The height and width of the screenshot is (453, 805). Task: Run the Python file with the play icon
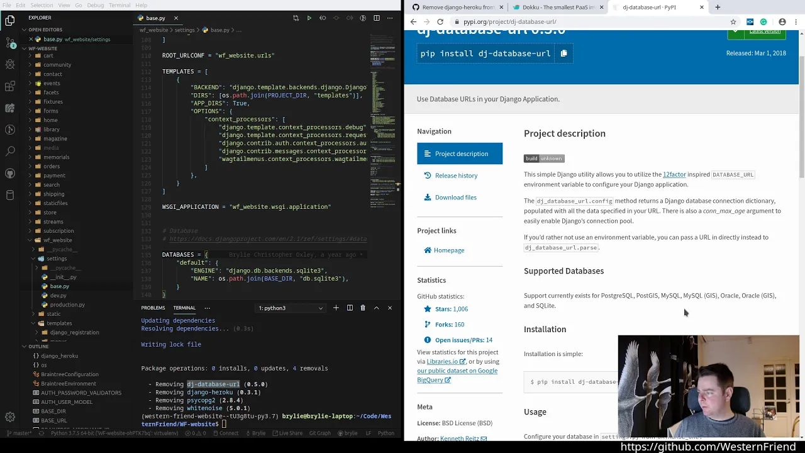pos(309,18)
